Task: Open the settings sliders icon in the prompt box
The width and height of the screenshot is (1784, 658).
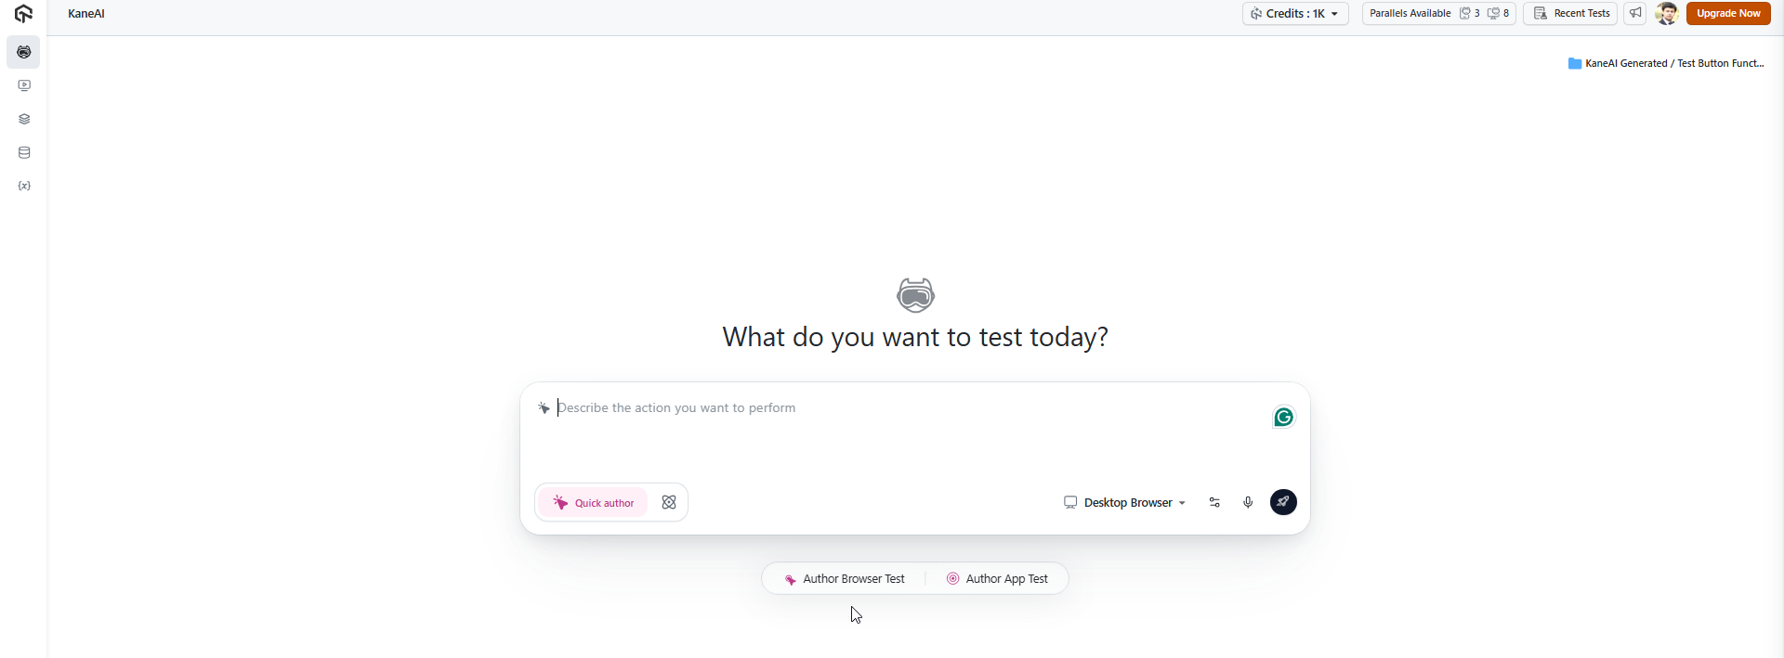Action: (x=1214, y=502)
